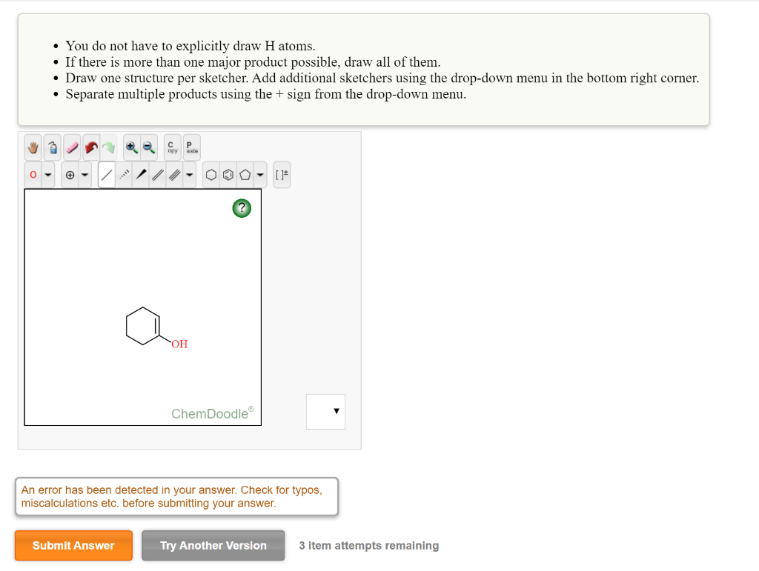
Task: Paste a copied structure
Action: tap(190, 147)
